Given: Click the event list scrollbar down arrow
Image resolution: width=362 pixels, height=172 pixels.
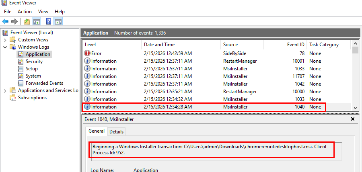Looking at the screenshot, I should coord(355,108).
